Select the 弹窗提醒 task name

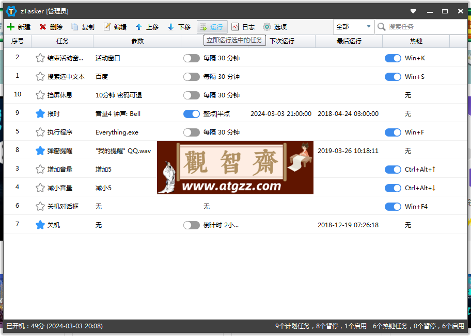pyautogui.click(x=60, y=151)
